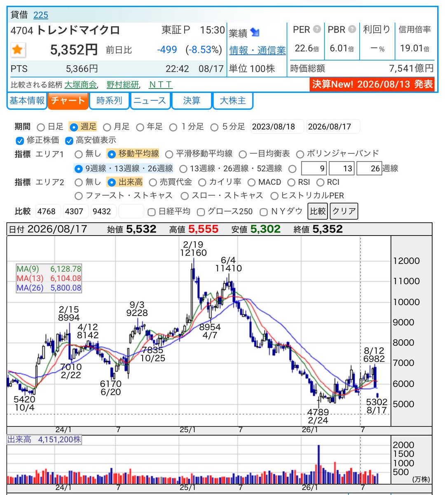Click the empty fourth comparison code field
The height and width of the screenshot is (495, 447).
pos(131,211)
